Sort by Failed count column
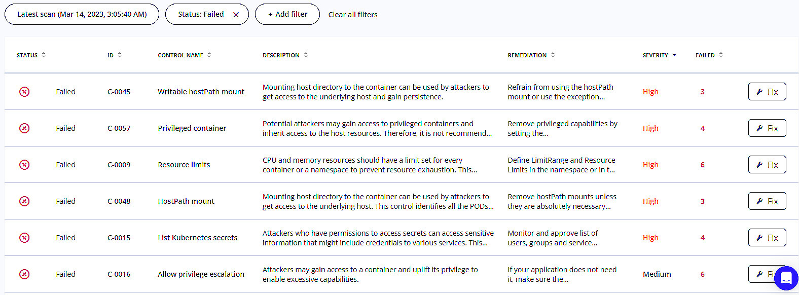Viewport: 799px width, 295px height. 709,55
